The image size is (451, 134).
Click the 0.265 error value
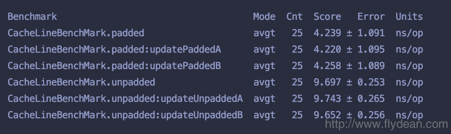(x=371, y=98)
